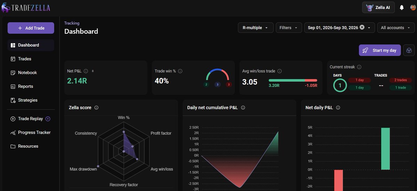Click Daily net cumulative P&L info icon

click(x=243, y=108)
